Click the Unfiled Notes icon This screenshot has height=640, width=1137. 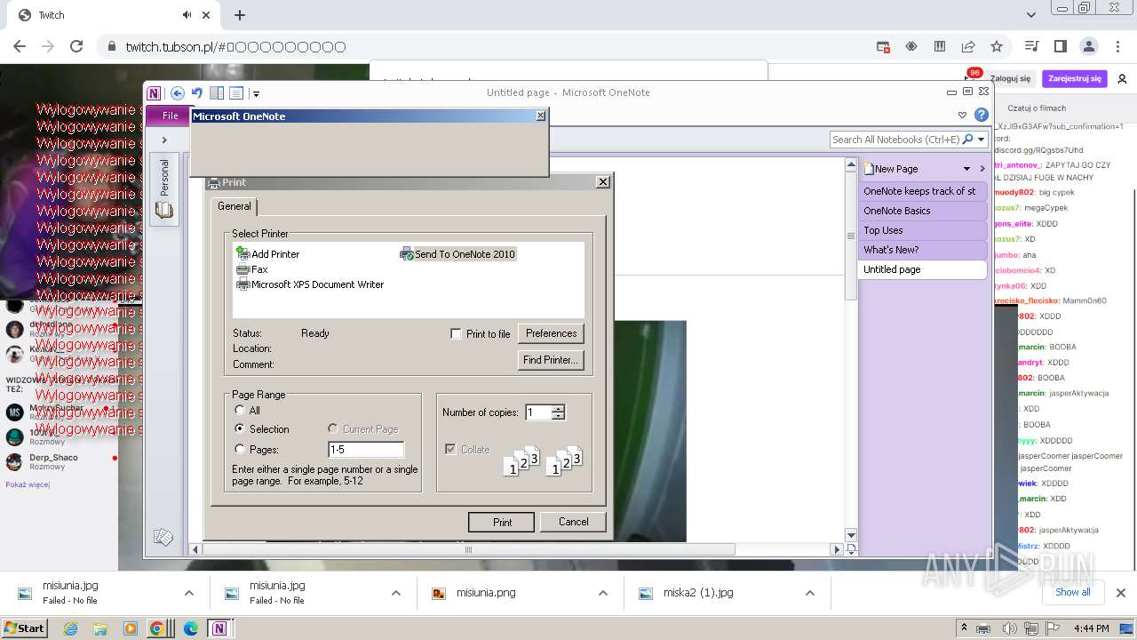163,537
